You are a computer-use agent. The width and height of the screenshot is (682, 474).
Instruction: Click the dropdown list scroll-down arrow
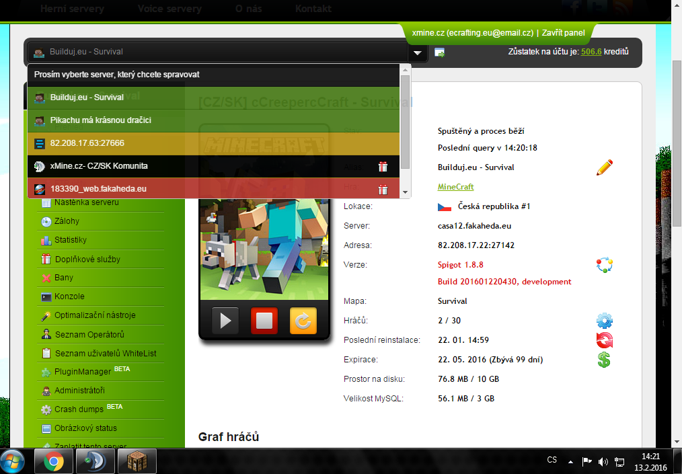point(406,192)
